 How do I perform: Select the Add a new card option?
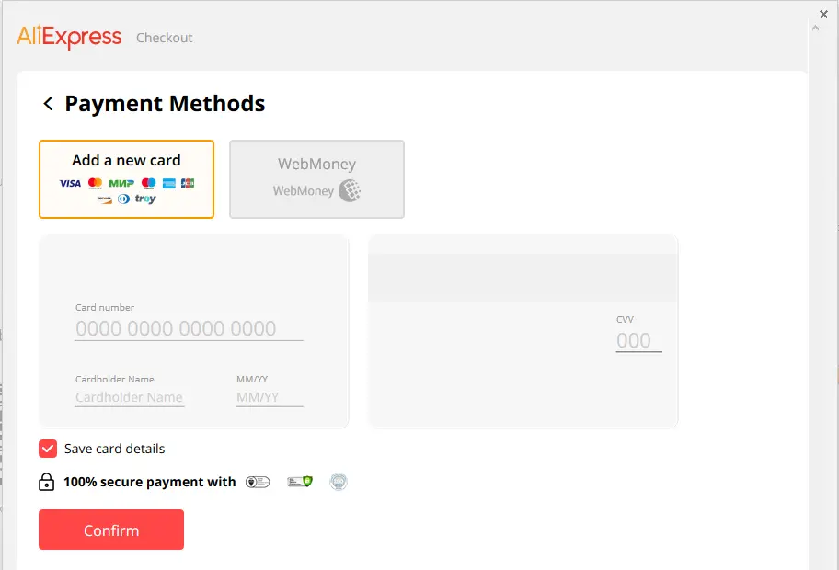[126, 179]
